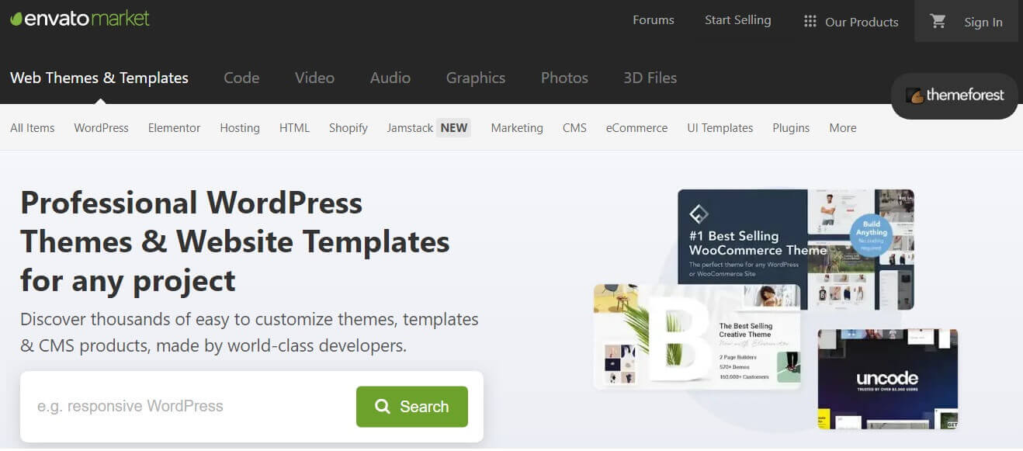
Task: Open the Photos tab
Action: coord(564,78)
